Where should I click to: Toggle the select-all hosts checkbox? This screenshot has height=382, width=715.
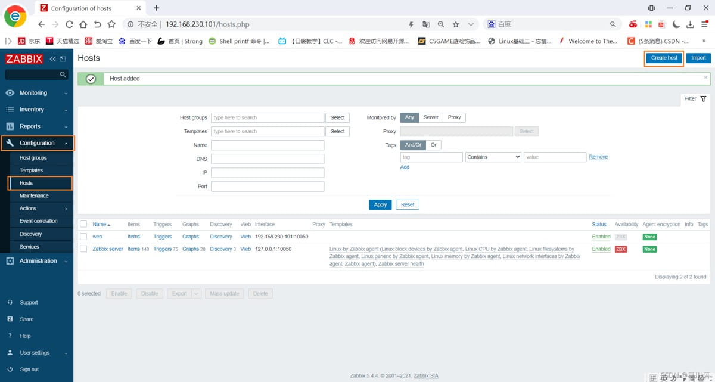[83, 224]
